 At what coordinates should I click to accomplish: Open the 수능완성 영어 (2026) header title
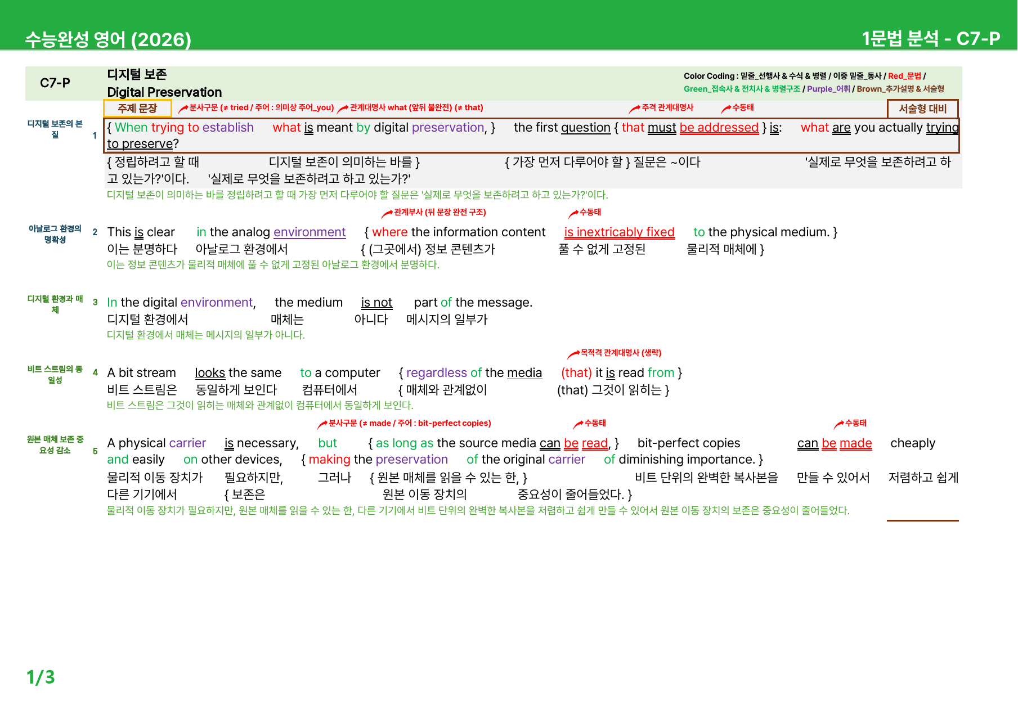108,39
